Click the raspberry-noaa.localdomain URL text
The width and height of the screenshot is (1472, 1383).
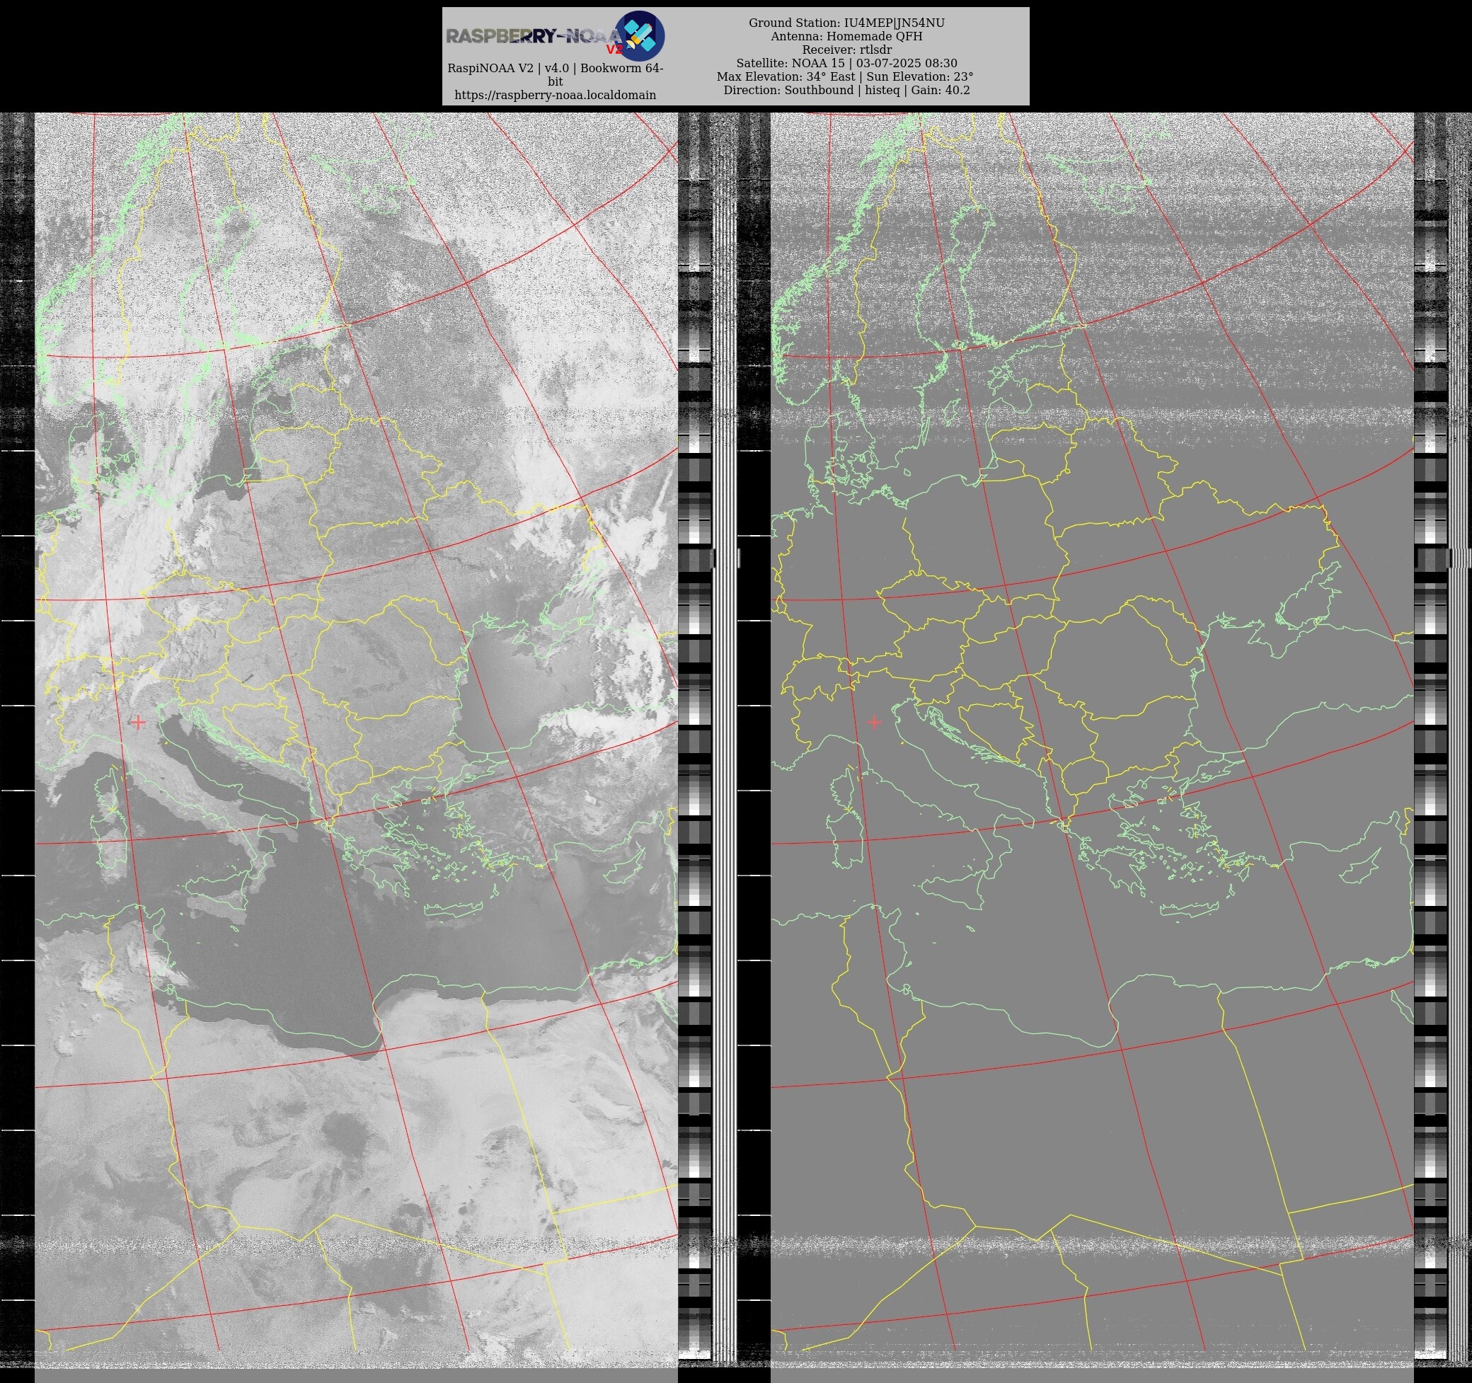(555, 95)
